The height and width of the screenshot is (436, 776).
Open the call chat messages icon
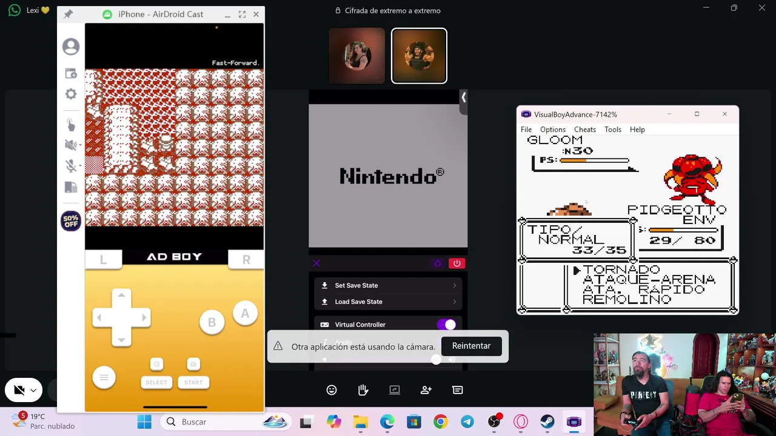tap(458, 390)
